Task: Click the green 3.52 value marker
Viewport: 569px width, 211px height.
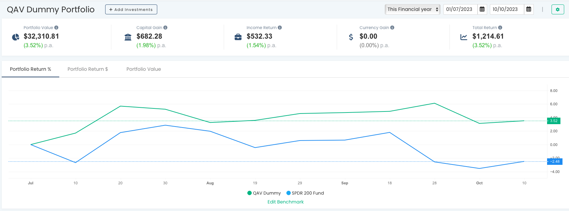Action: pyautogui.click(x=554, y=121)
